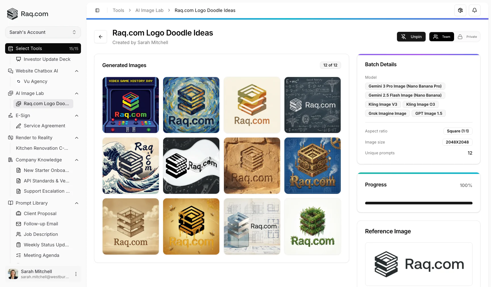Click the Progress bar at 100%

coord(418,203)
